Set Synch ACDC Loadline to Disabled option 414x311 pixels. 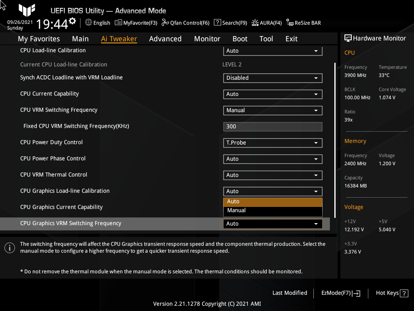pyautogui.click(x=272, y=78)
